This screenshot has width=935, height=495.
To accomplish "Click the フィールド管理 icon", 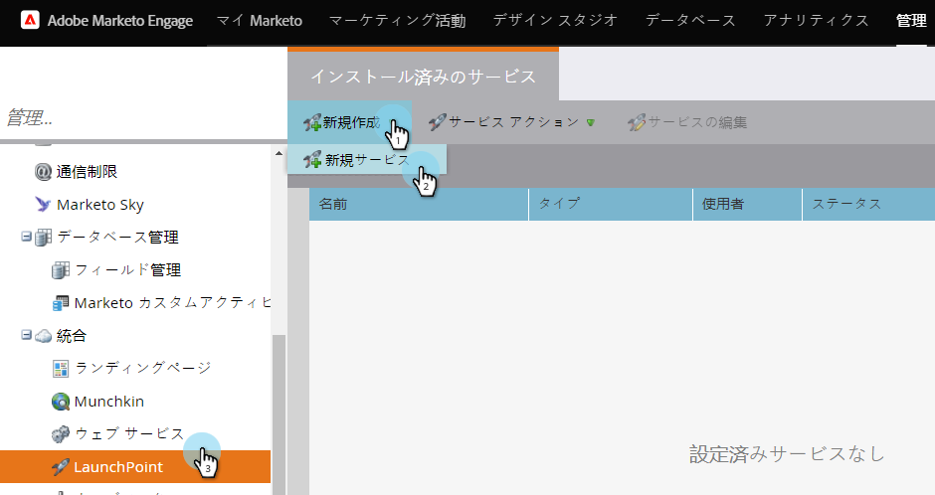I will 61,269.
